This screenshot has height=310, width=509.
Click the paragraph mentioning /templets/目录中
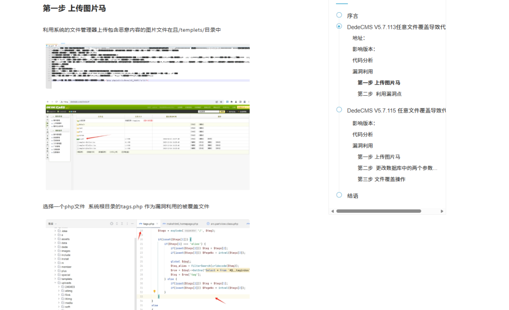tap(132, 30)
